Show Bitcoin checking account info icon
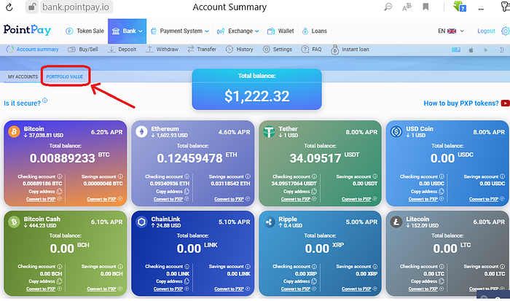This screenshot has width=510, height=301. point(60,176)
